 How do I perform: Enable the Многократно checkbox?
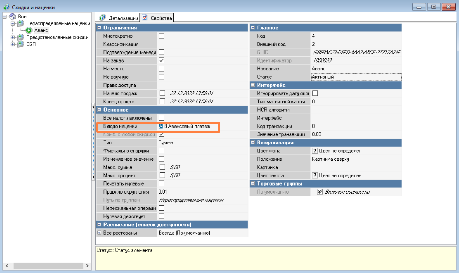[161, 36]
